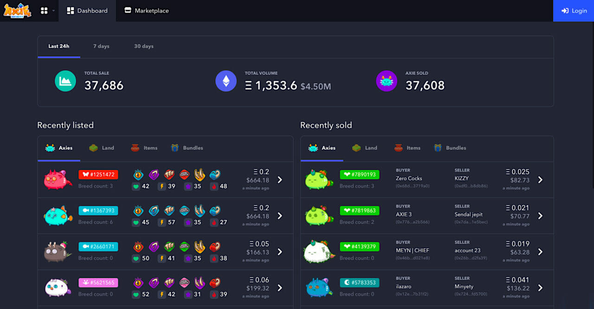Screen dimensions: 594x309
Task: Select the Land tab icon under Recently listed
Action: tap(93, 147)
